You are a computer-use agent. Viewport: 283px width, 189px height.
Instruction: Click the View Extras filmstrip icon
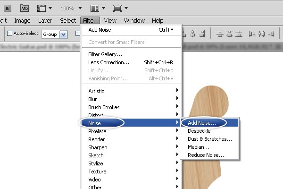(41, 8)
